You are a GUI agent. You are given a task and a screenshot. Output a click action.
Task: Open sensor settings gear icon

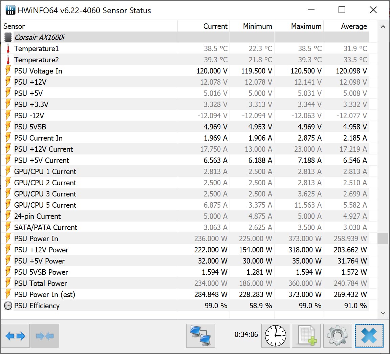click(x=337, y=336)
